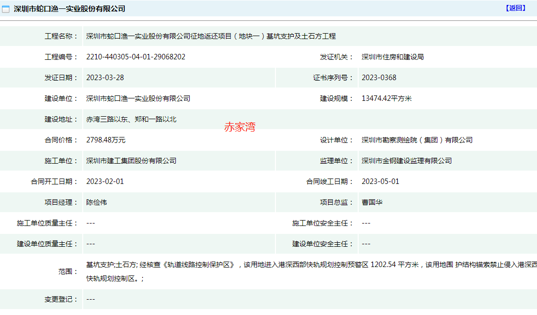Click the red 赤家湾 annotation text
Viewport: 537px width, 315px height.
tap(240, 127)
